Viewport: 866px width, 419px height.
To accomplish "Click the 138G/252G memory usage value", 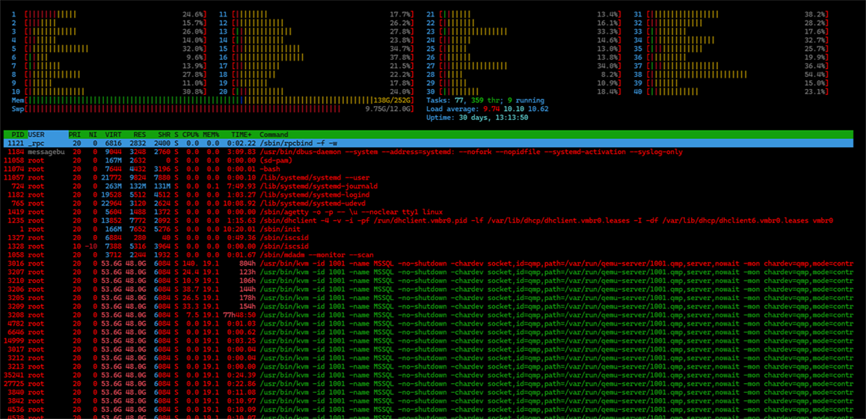I will [x=391, y=100].
